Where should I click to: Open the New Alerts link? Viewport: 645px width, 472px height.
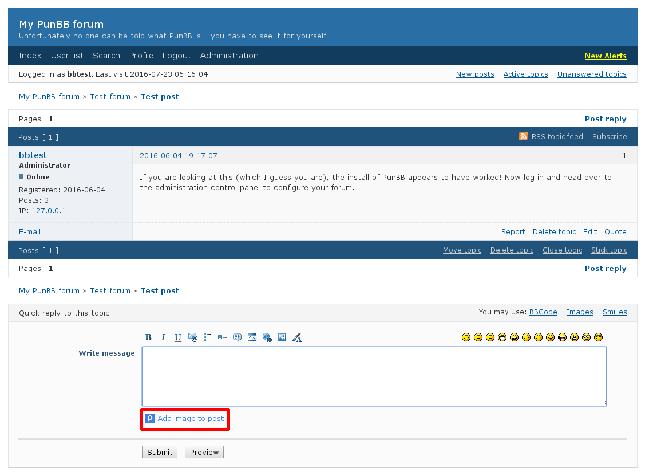pos(605,56)
